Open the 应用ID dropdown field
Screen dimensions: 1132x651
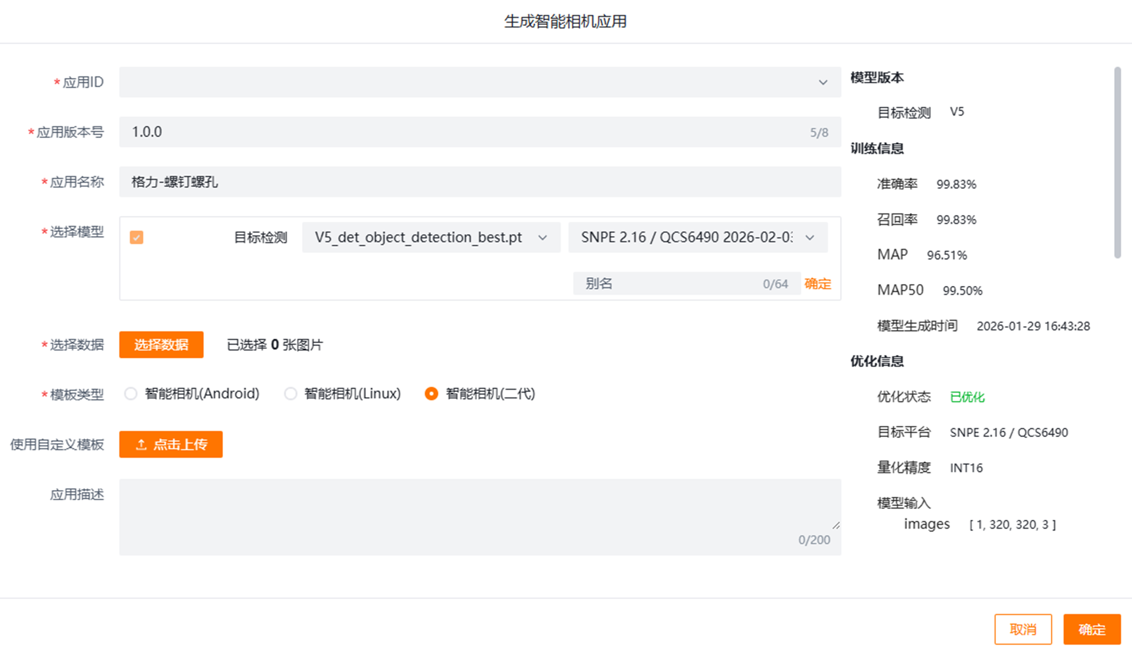[x=467, y=82]
